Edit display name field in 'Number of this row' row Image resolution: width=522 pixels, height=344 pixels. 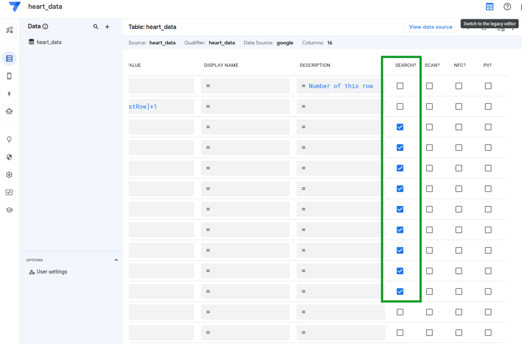(245, 86)
